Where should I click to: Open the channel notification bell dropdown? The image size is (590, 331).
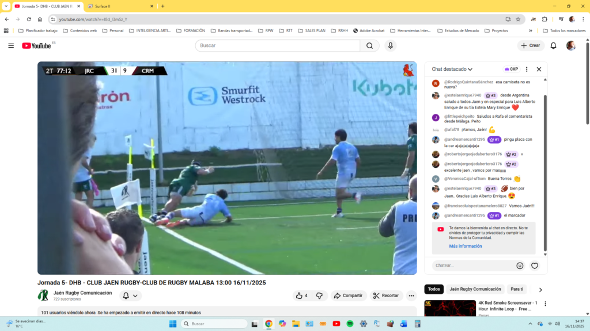pyautogui.click(x=130, y=295)
